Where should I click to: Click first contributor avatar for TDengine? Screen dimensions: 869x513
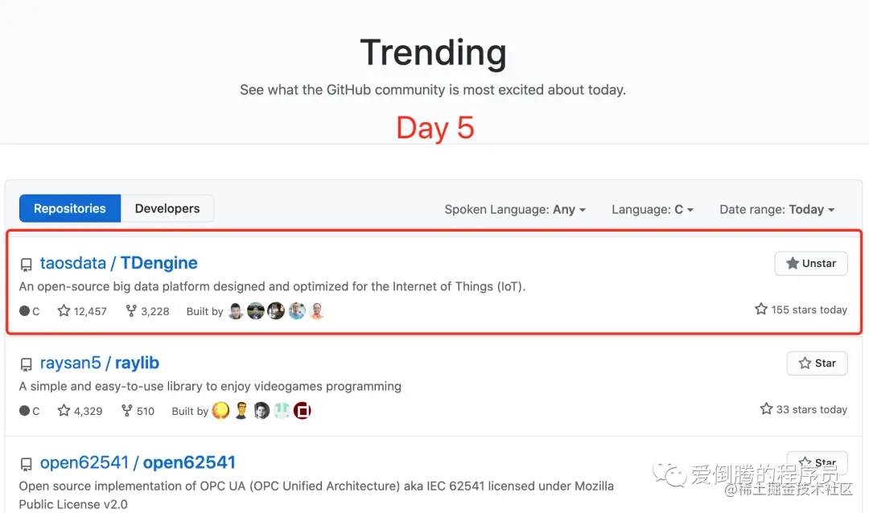point(236,311)
